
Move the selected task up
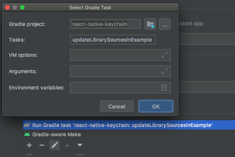[x=67, y=145]
